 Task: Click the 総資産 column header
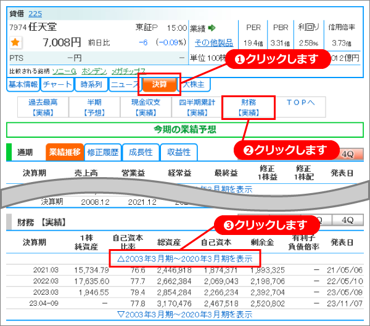tap(169, 242)
